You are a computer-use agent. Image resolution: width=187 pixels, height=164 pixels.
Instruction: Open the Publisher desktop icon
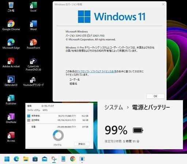coord(11,100)
